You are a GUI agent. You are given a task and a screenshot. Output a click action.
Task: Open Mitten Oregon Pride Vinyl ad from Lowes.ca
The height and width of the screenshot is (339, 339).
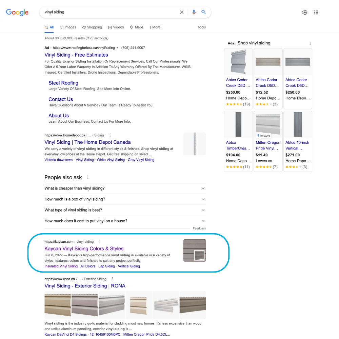(268, 141)
